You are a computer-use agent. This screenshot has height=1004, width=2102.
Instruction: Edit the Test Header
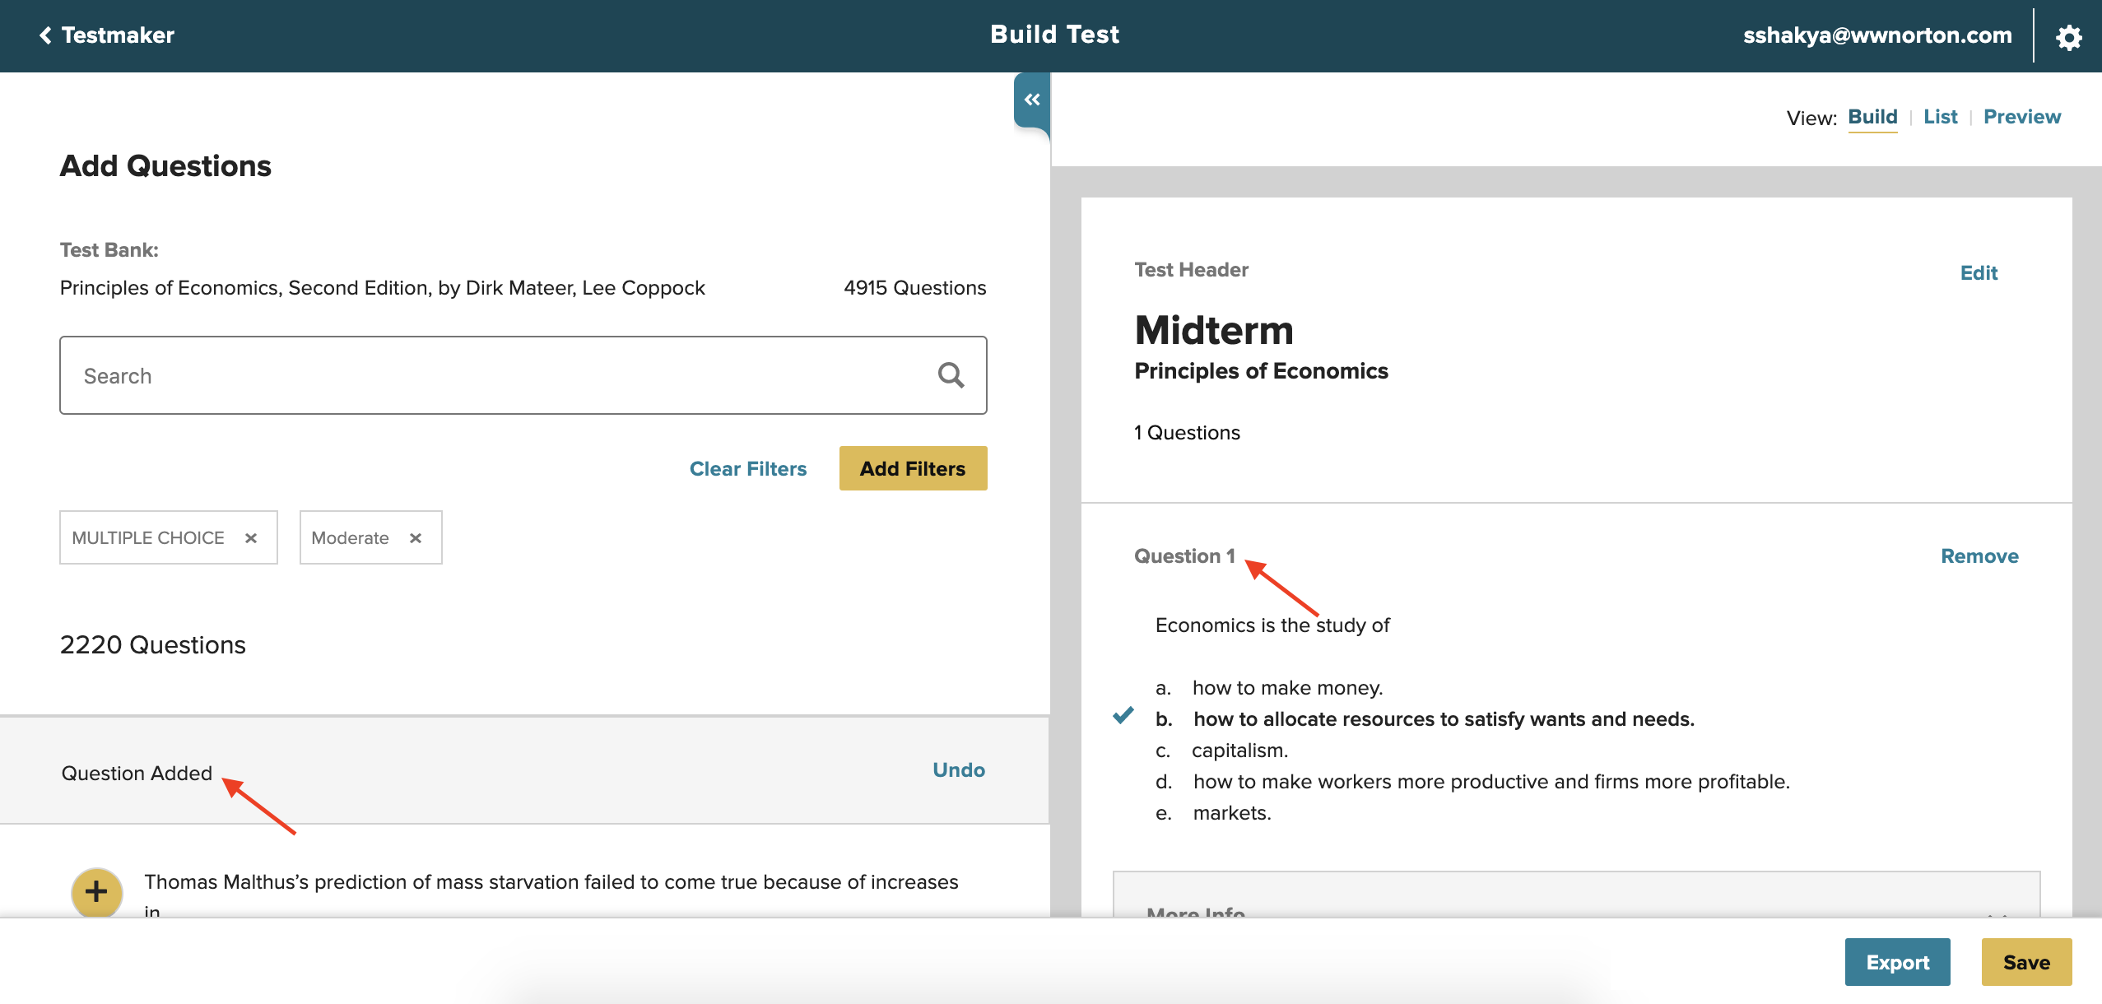point(1978,273)
